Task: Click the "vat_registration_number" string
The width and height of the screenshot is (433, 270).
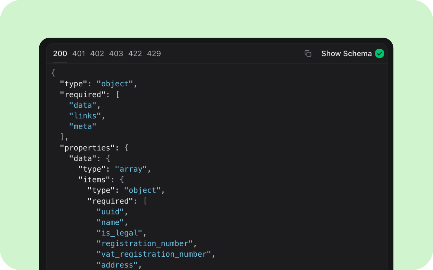Action: coord(154,254)
